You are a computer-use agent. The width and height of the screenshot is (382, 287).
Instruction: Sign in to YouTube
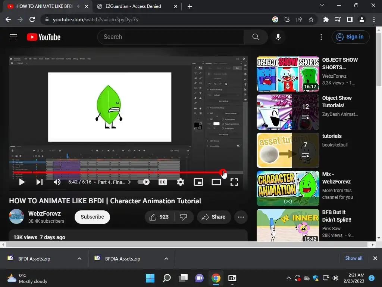click(350, 37)
